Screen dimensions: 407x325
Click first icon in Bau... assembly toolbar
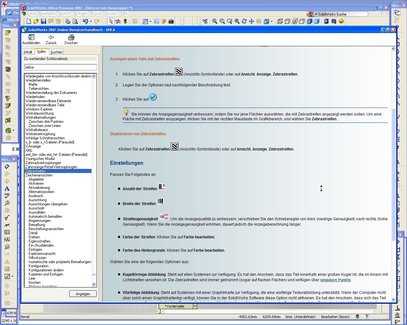click(8, 32)
